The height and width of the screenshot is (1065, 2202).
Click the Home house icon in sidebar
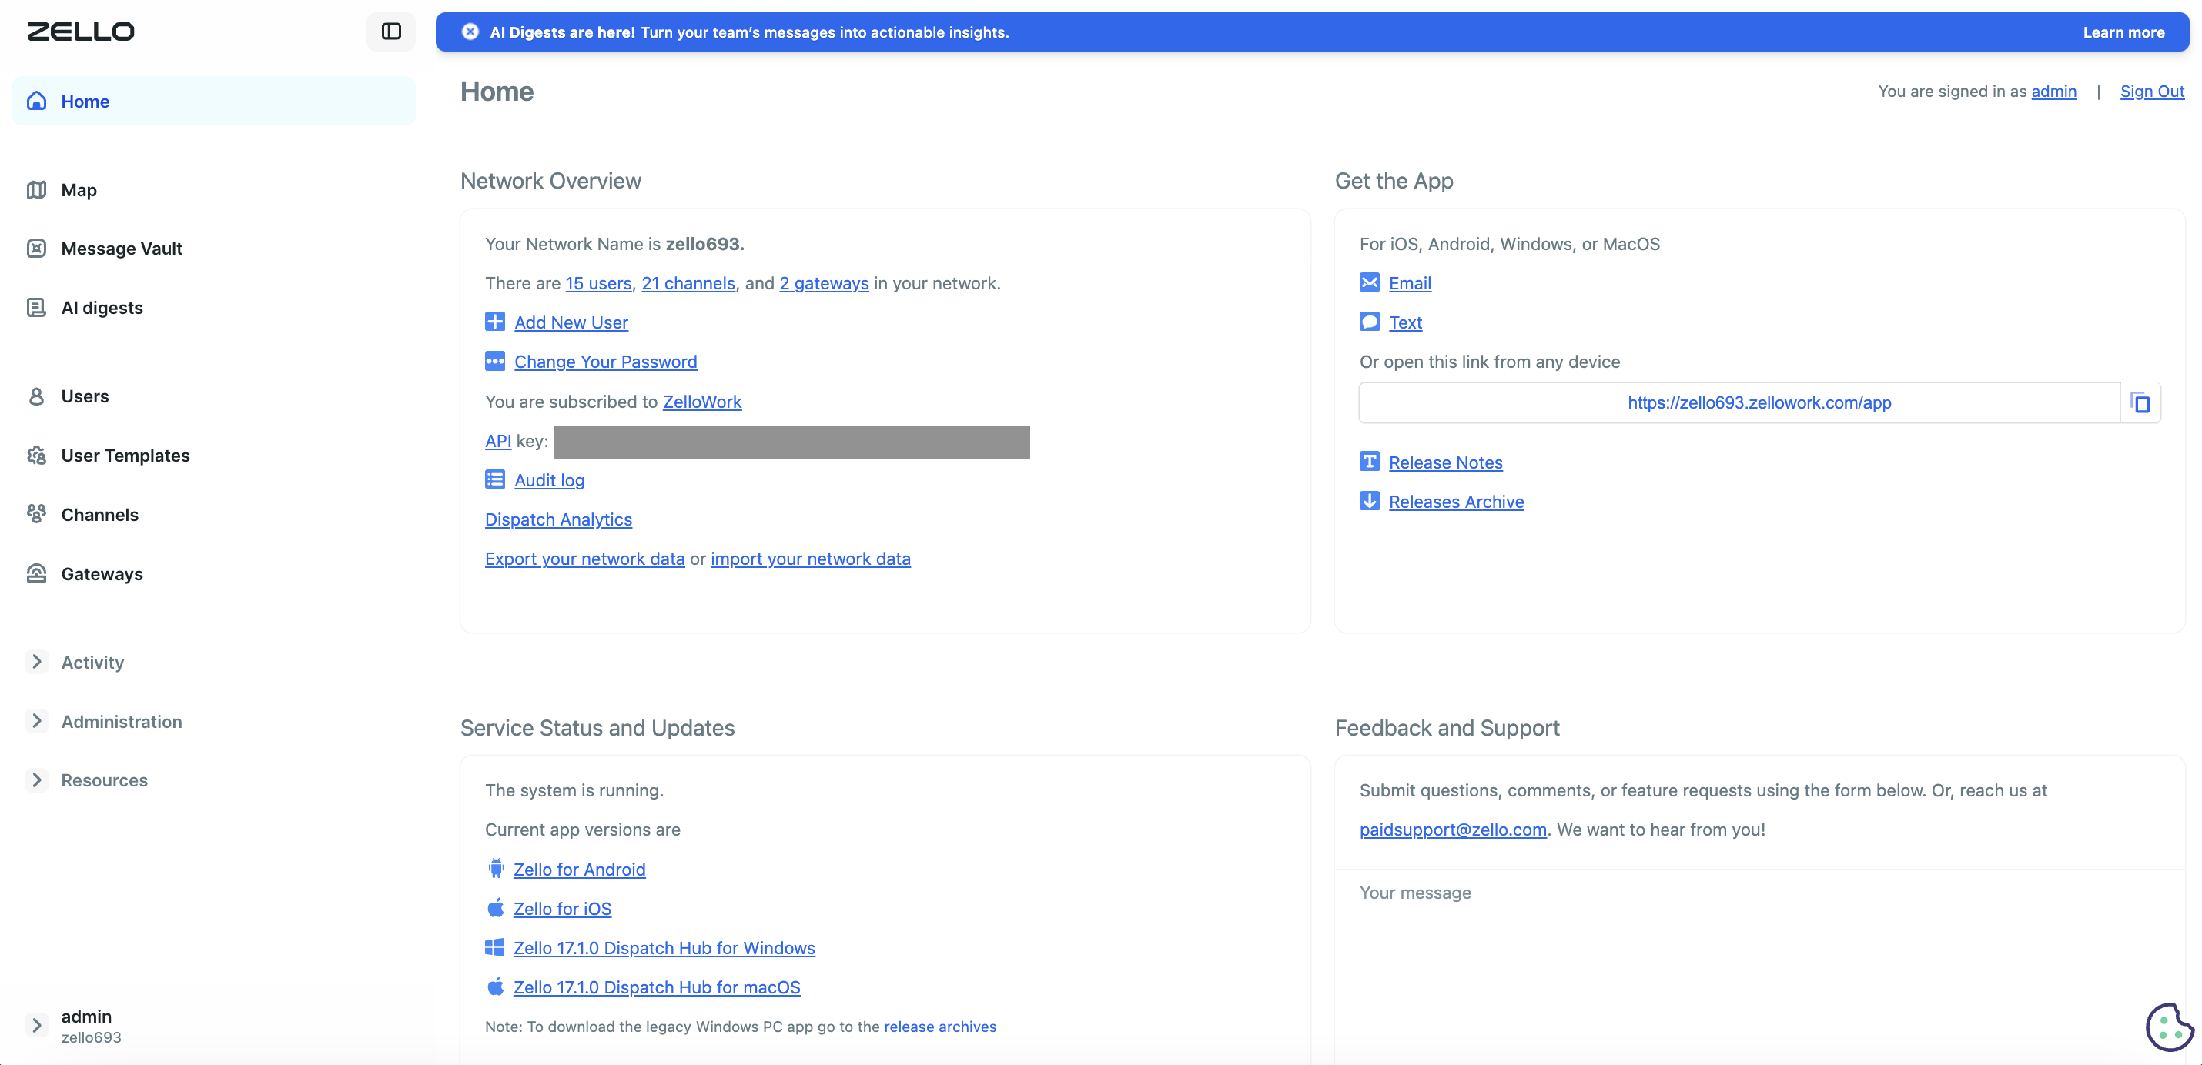point(37,101)
